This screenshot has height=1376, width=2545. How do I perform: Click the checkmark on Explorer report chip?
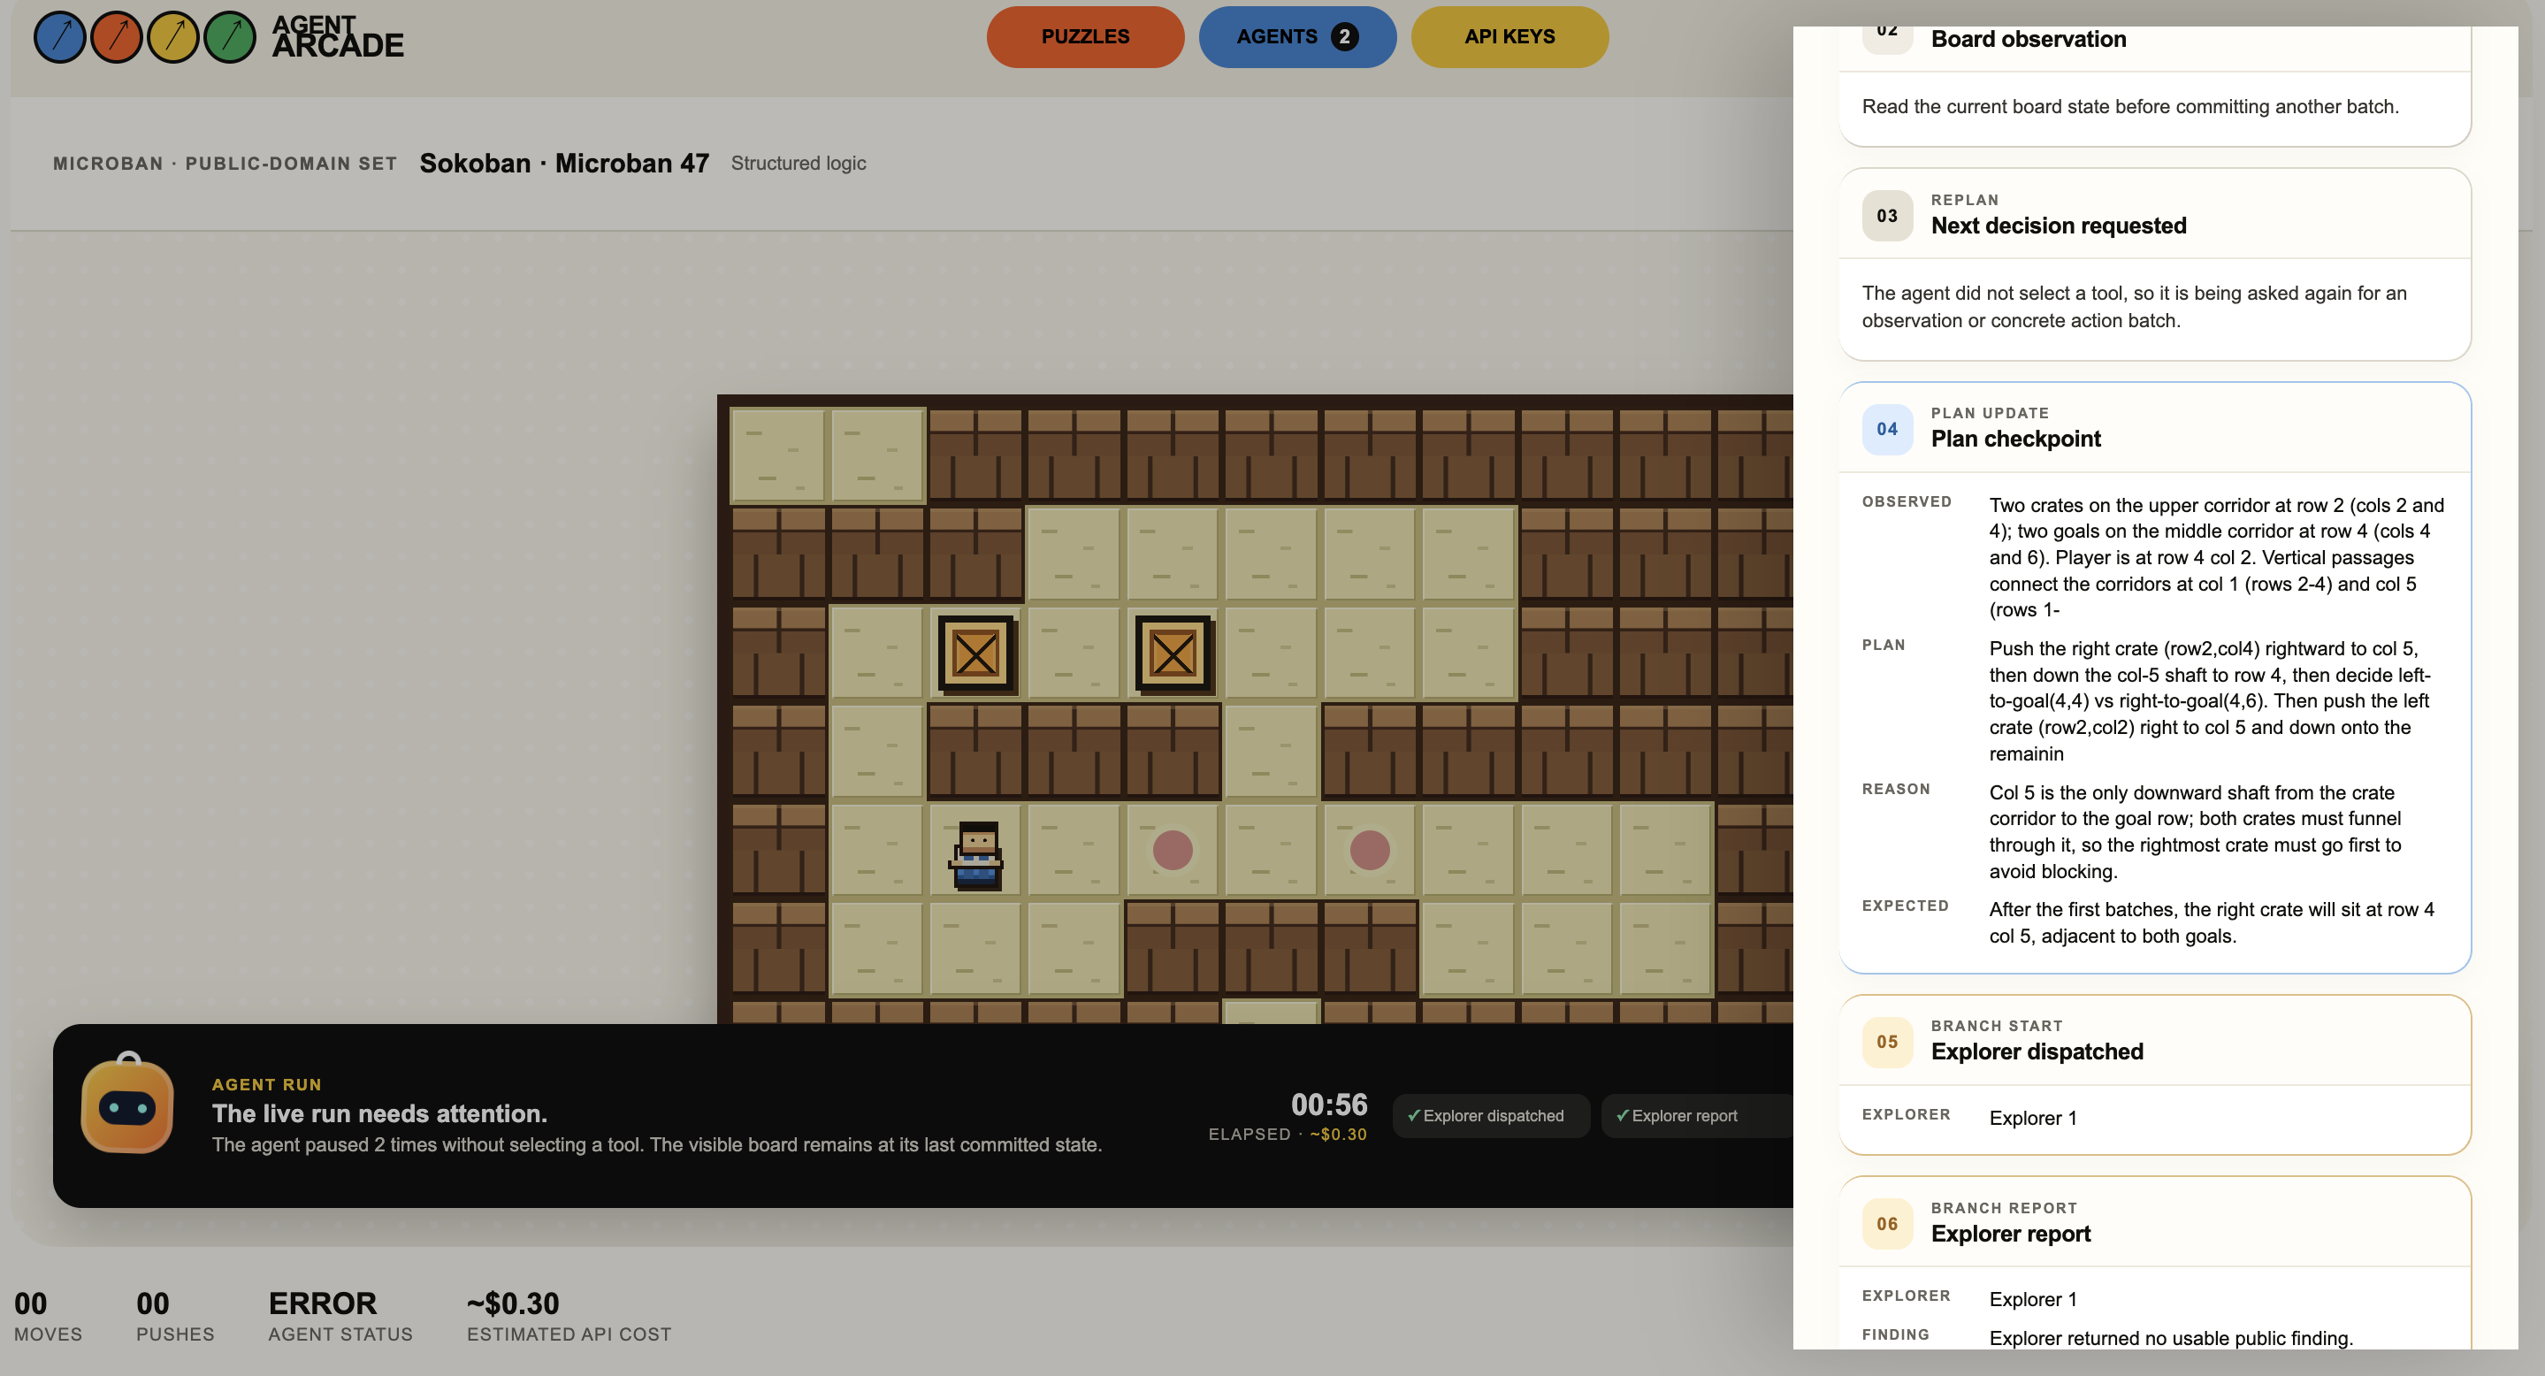click(x=1623, y=1115)
